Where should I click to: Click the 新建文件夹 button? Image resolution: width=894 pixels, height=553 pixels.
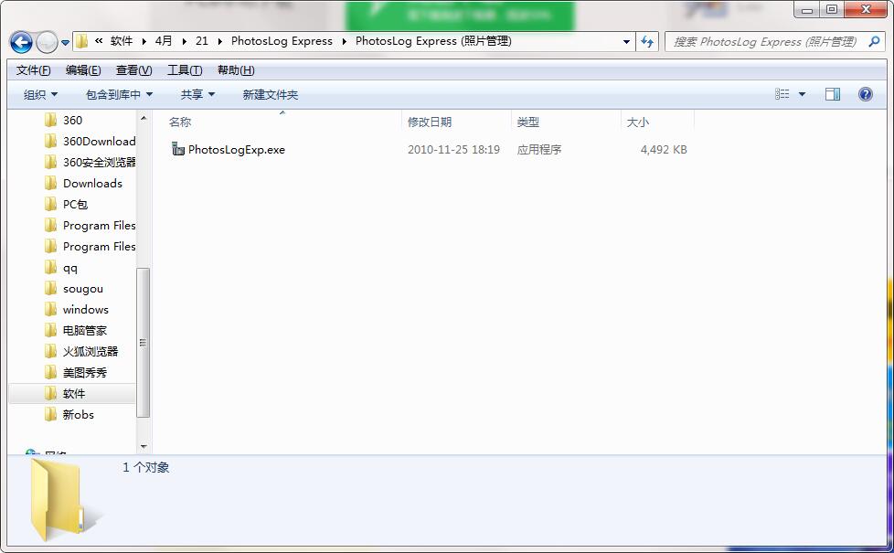pos(270,94)
